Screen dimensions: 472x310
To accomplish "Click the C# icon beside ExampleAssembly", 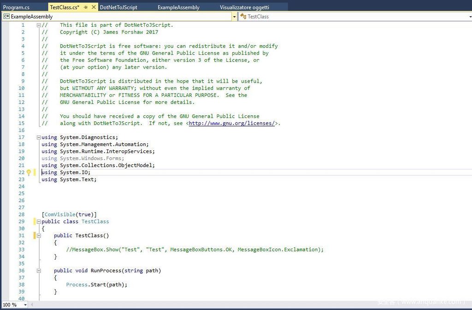I will coord(6,17).
